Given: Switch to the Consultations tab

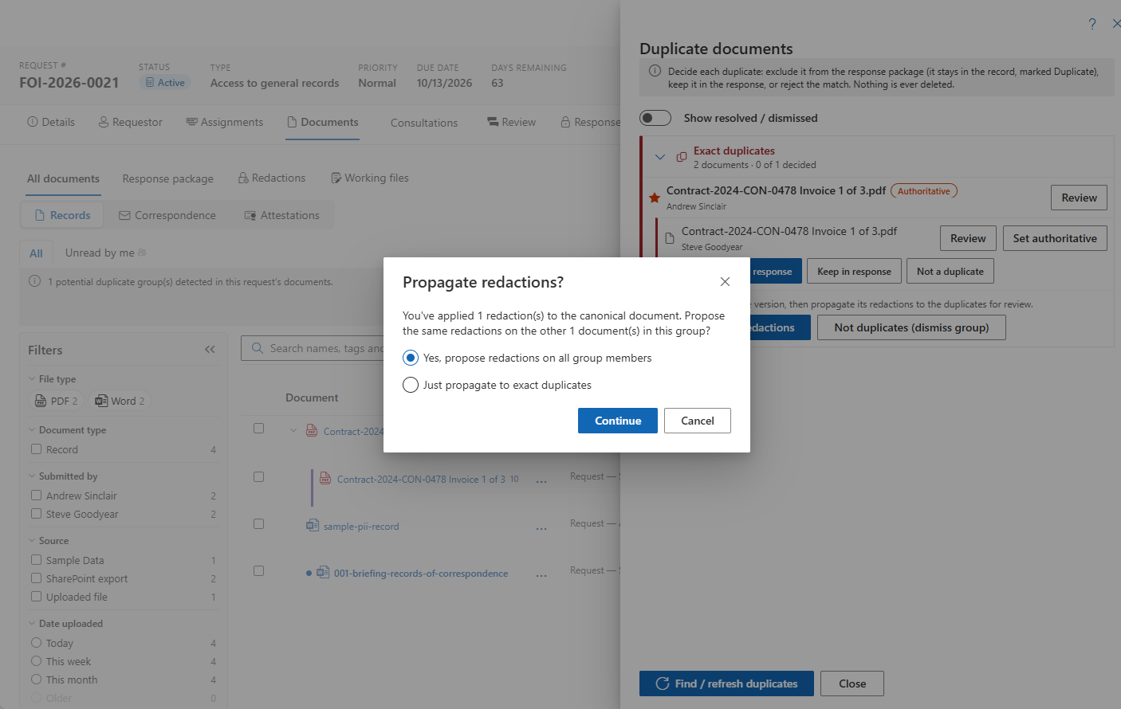Looking at the screenshot, I should click(x=424, y=123).
